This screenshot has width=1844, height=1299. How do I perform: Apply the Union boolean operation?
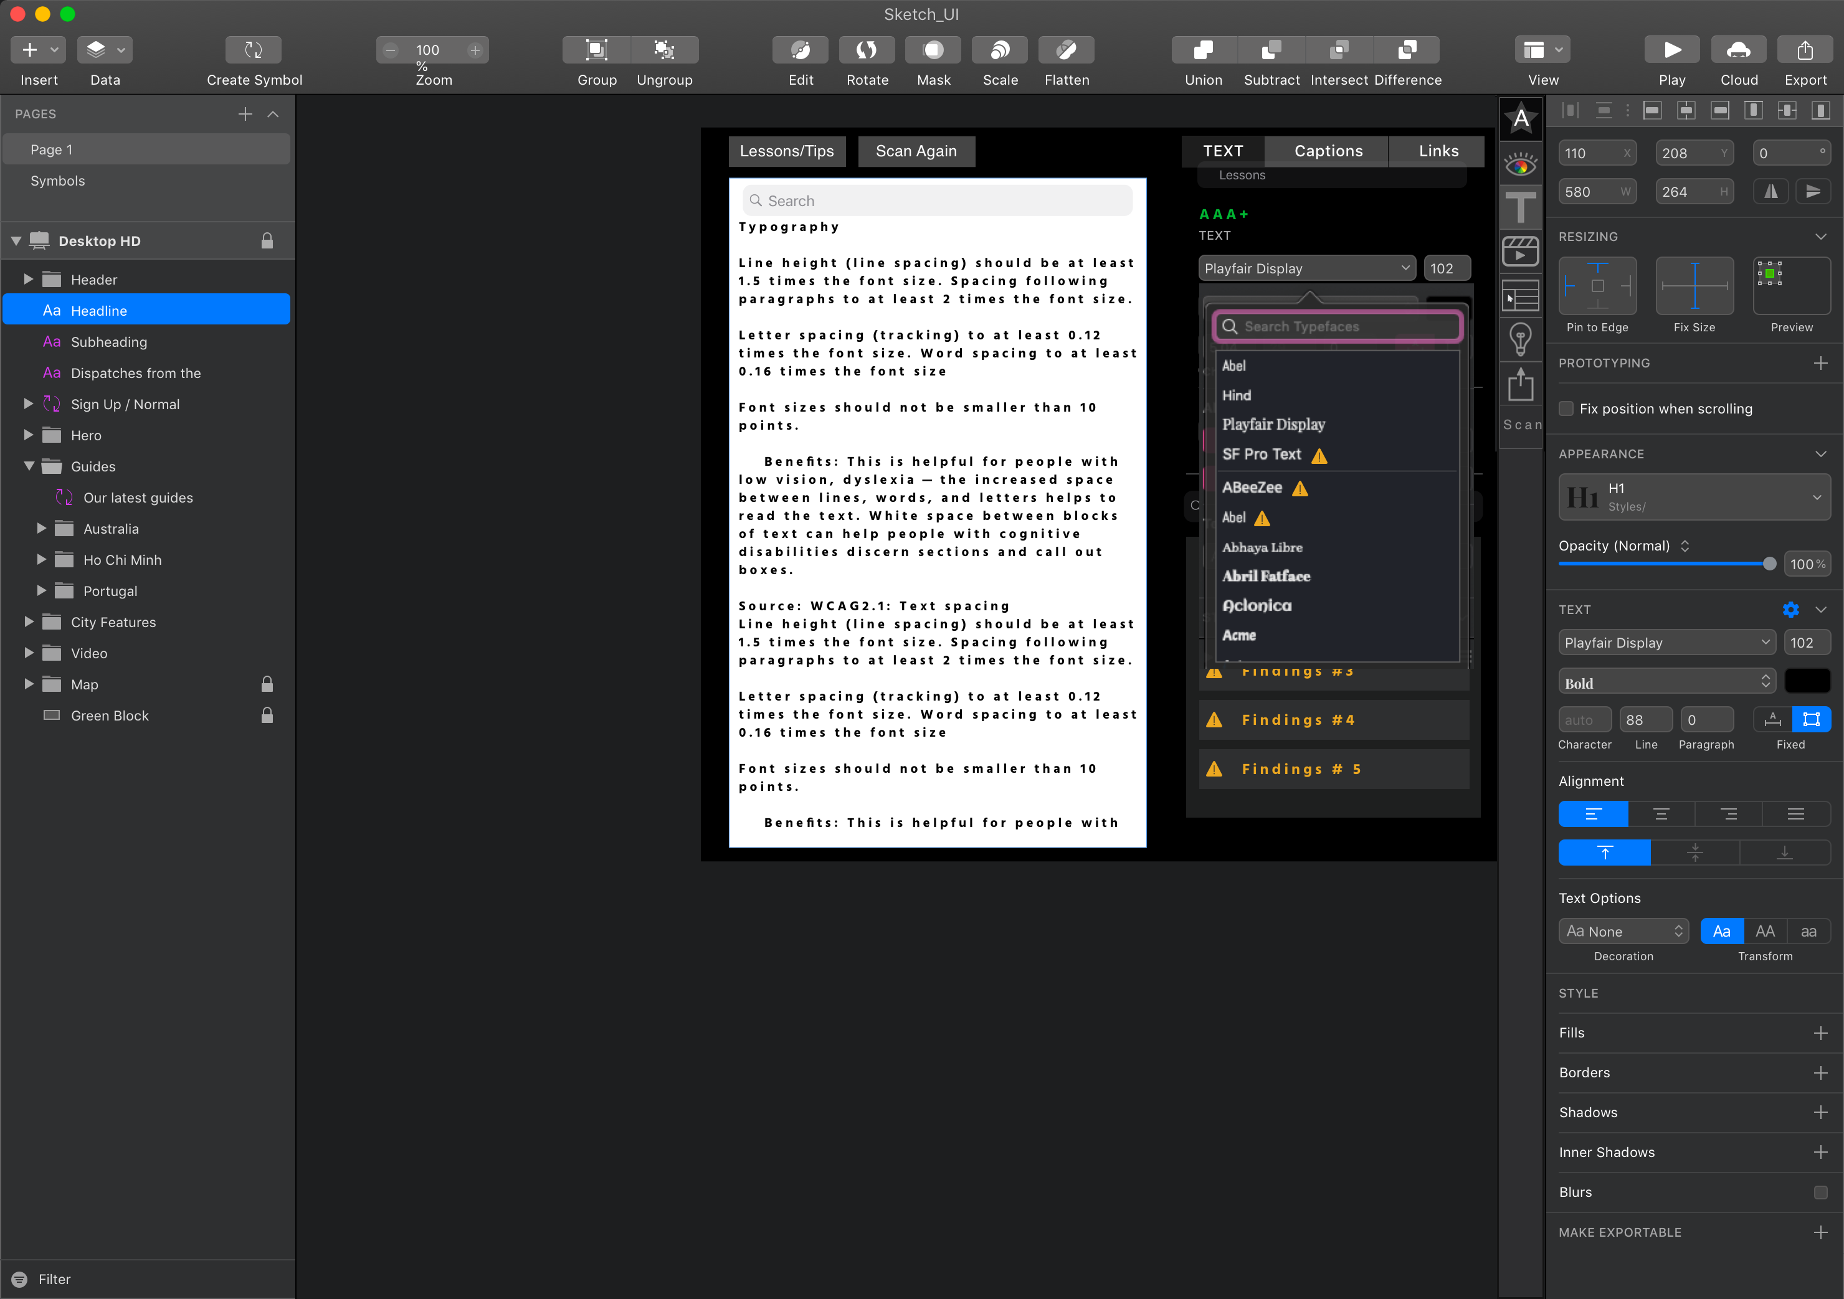coord(1203,50)
